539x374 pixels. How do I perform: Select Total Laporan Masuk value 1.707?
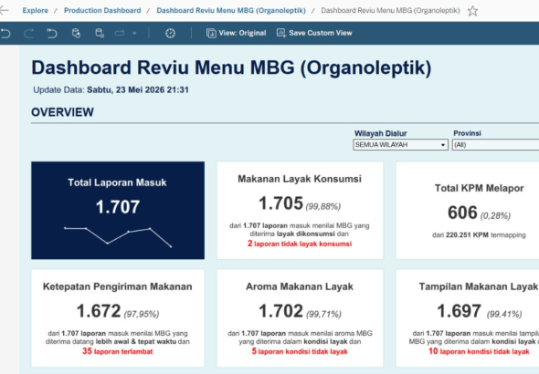point(118,207)
